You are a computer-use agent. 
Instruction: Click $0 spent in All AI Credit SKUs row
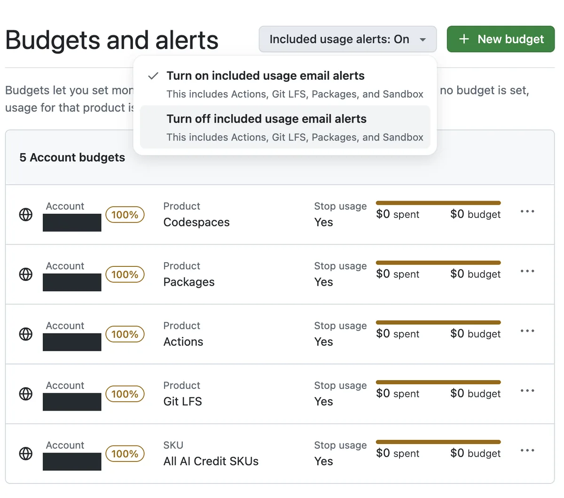398,453
